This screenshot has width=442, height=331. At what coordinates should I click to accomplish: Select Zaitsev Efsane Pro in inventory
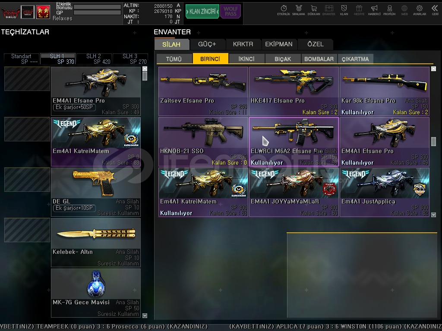203,91
